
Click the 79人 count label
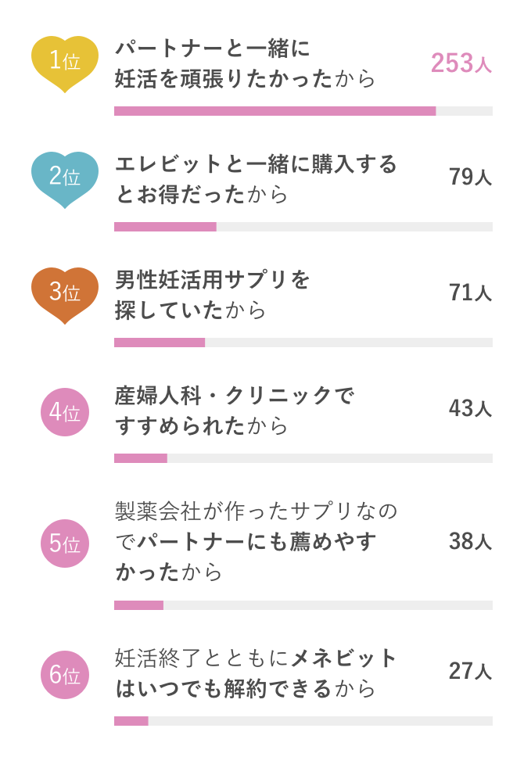tap(470, 177)
